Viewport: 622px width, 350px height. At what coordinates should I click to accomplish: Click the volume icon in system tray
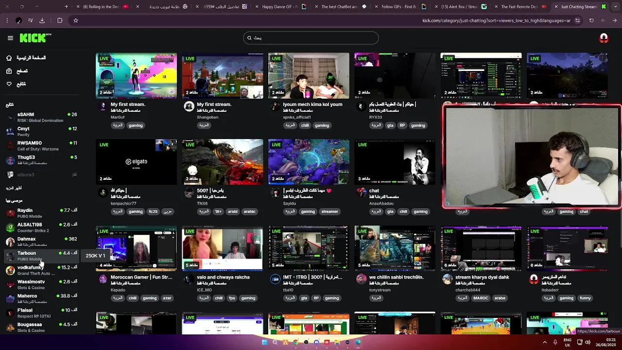[588, 342]
